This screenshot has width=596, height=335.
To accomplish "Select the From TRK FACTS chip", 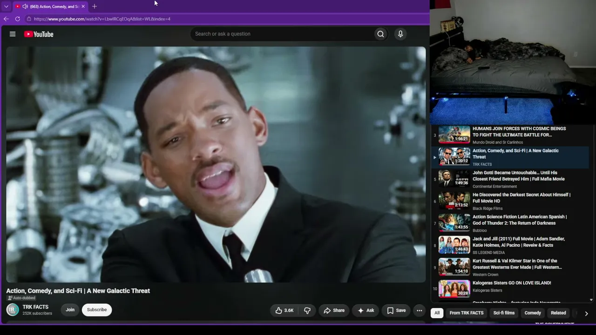I will 467,313.
